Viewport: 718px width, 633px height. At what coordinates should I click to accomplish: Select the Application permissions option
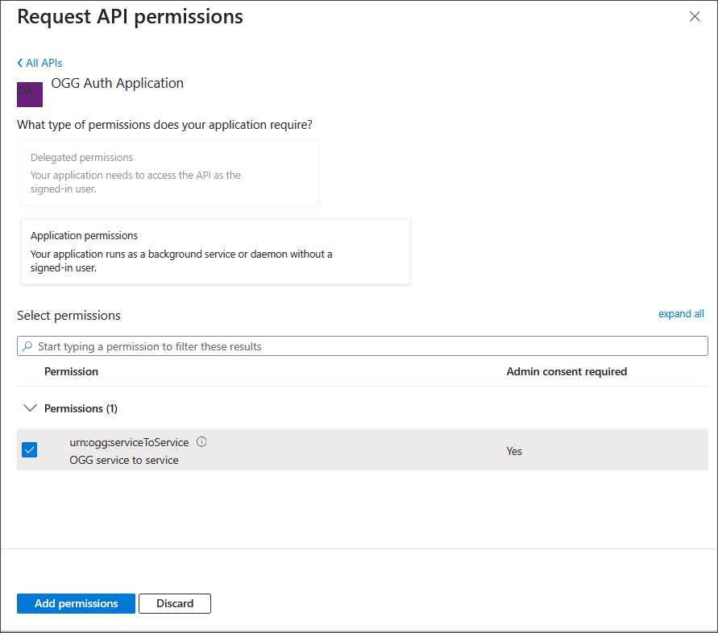coord(215,251)
